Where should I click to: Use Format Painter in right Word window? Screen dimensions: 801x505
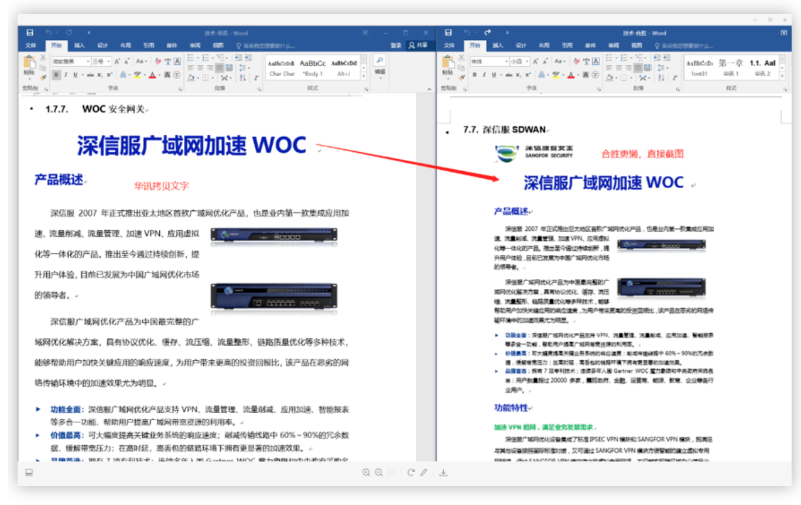point(461,76)
